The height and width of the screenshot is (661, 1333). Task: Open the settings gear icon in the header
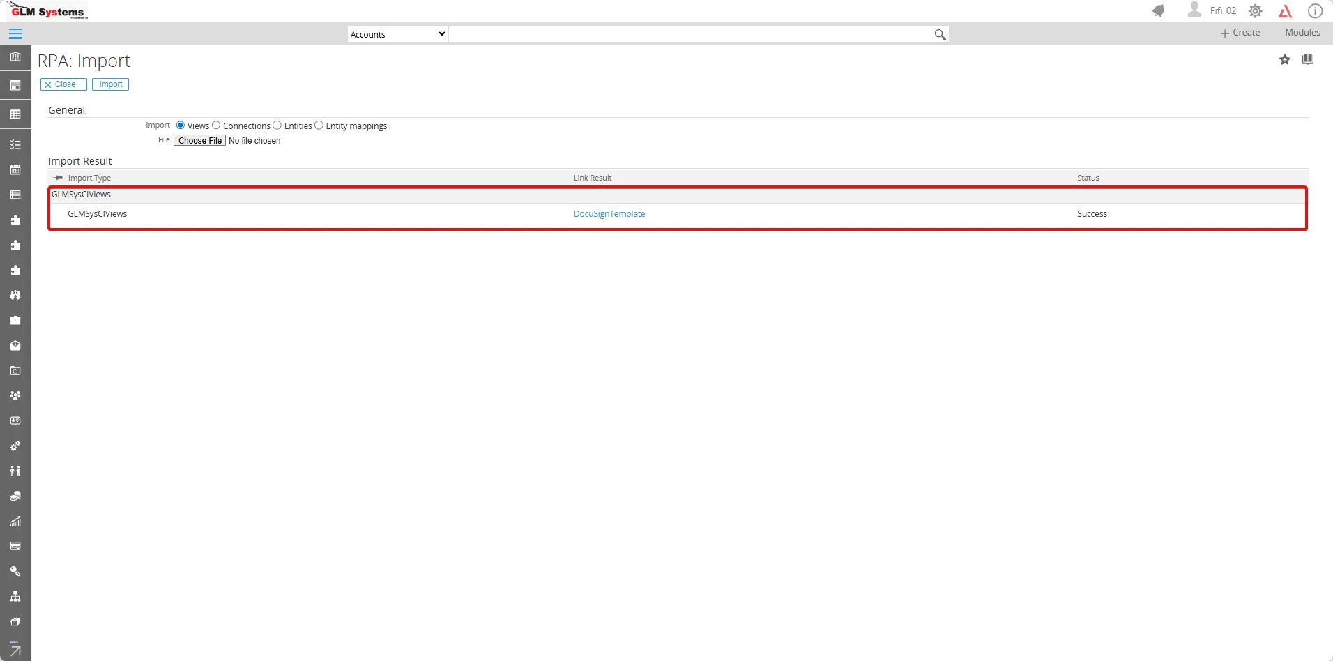coord(1256,11)
